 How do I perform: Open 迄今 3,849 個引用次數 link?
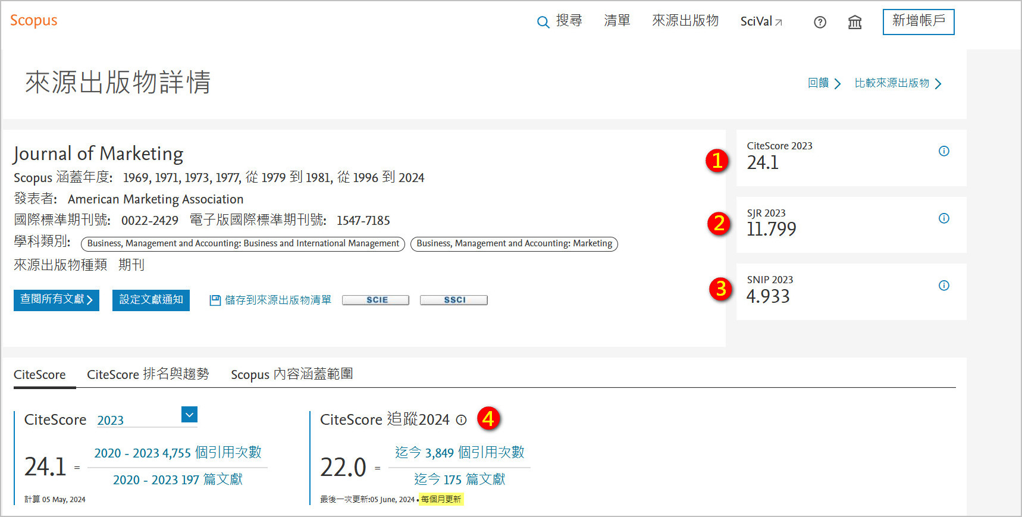point(460,453)
